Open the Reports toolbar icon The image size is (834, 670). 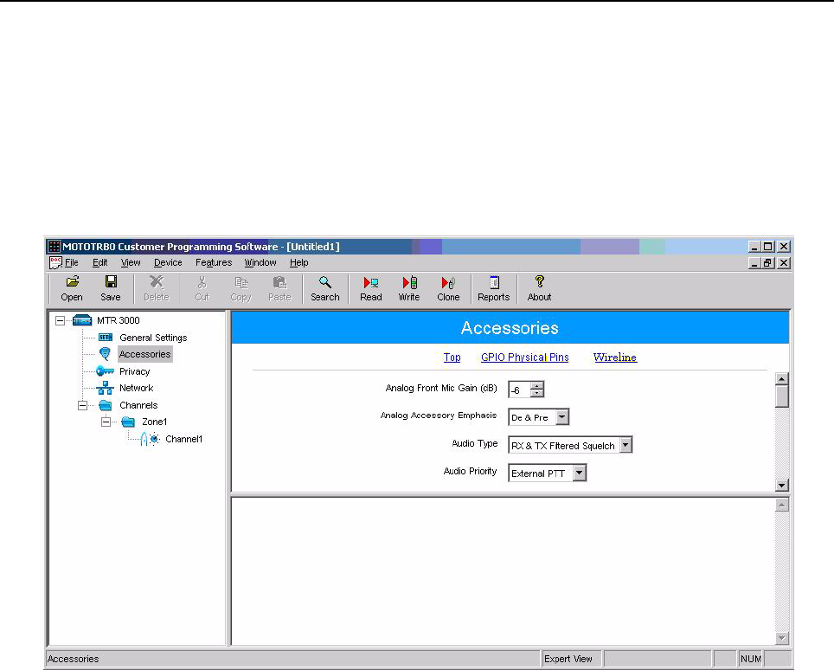click(494, 281)
